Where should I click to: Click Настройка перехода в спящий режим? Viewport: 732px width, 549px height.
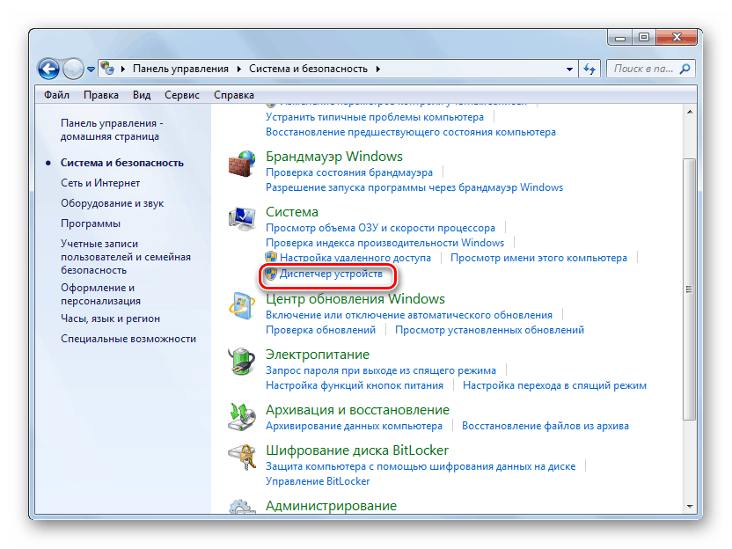point(554,385)
